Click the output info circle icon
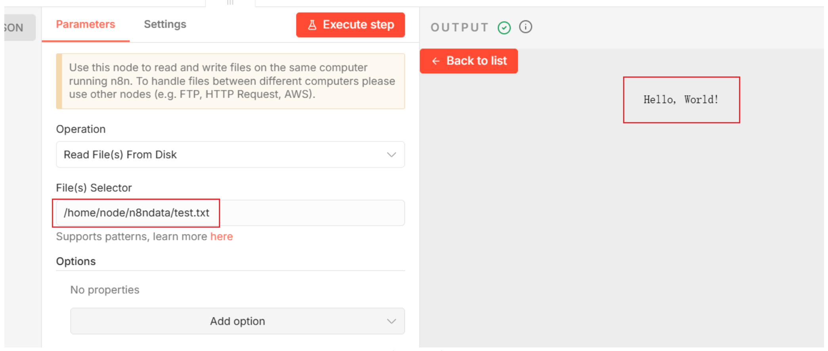The width and height of the screenshot is (828, 351). coord(525,27)
